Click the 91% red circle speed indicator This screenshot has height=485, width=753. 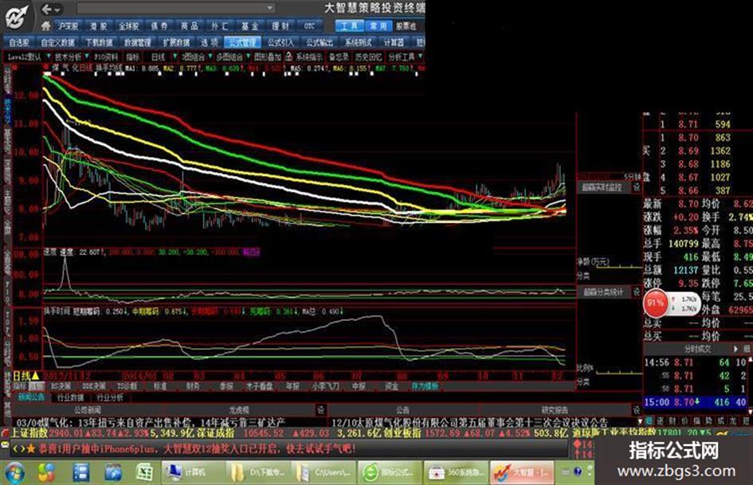click(x=655, y=303)
